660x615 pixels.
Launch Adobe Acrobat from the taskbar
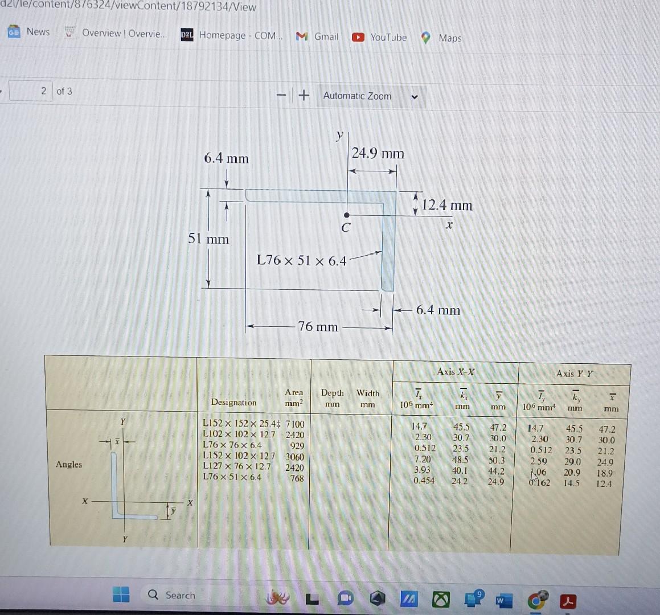568,600
